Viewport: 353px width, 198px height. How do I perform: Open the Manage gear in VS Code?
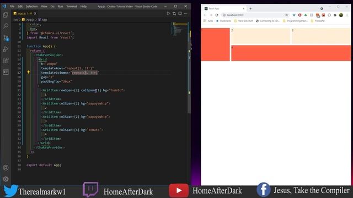(6, 179)
